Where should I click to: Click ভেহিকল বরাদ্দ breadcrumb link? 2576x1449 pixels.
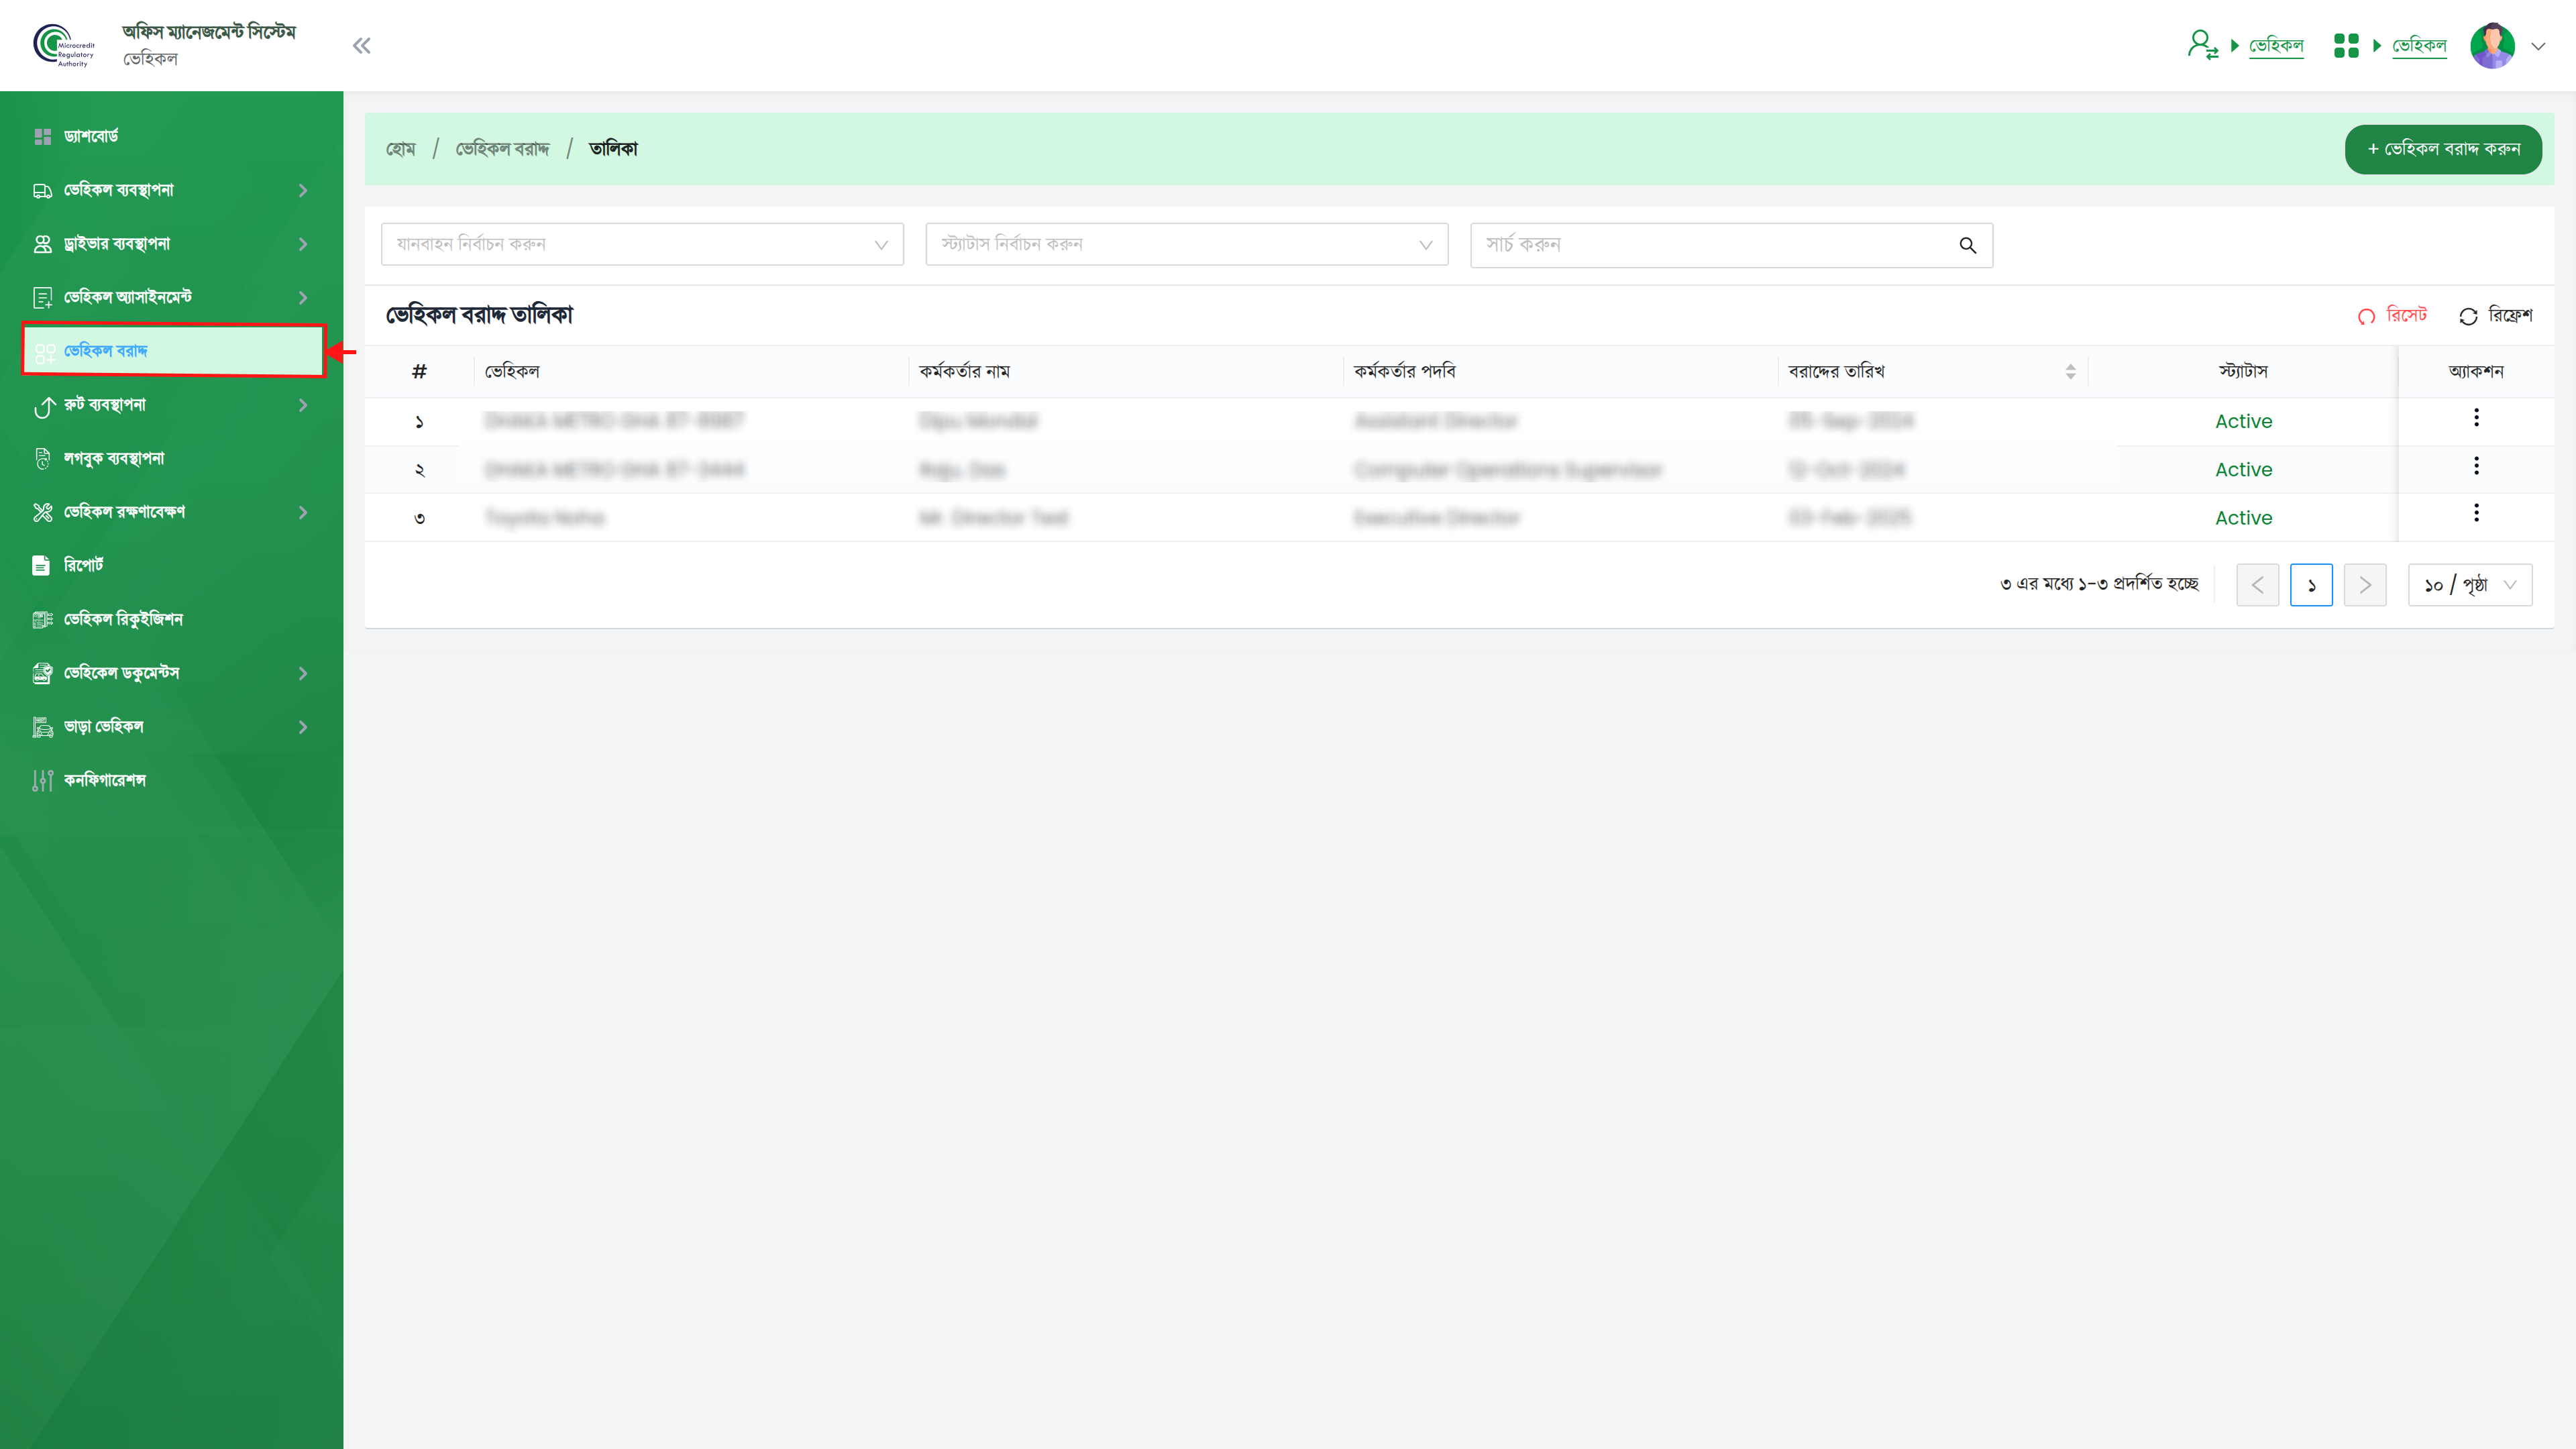pos(503,149)
